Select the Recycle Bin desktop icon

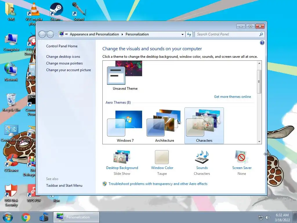click(x=11, y=102)
